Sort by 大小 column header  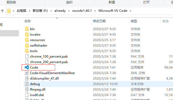tap(165, 21)
